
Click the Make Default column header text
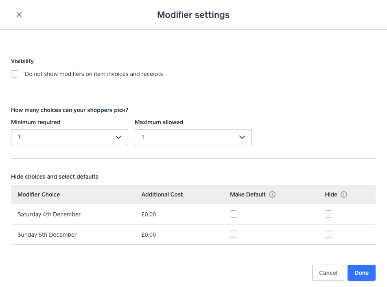click(247, 194)
